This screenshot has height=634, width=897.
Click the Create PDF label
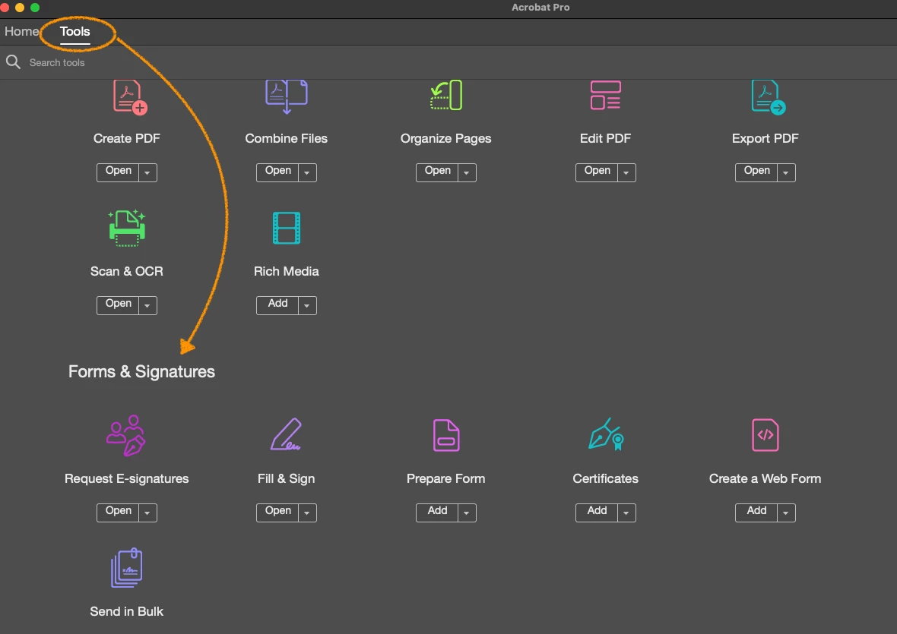click(126, 138)
